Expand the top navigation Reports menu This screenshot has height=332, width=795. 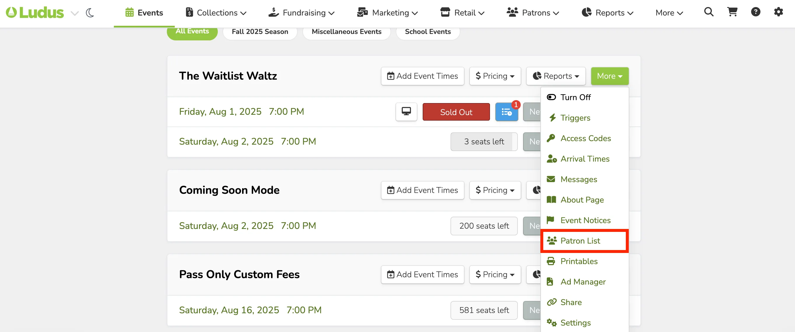(607, 13)
